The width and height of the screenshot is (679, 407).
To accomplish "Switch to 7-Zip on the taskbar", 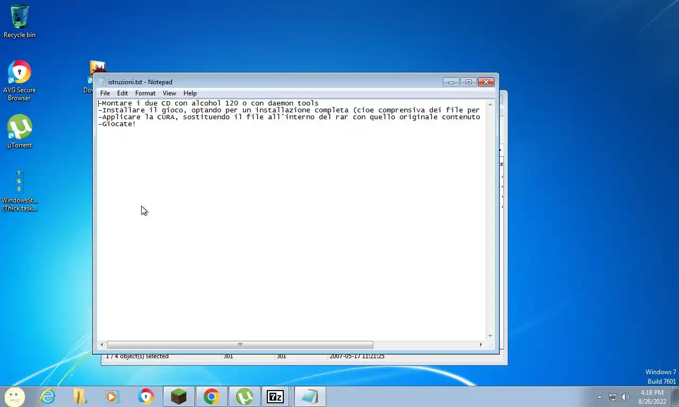I will tap(275, 396).
